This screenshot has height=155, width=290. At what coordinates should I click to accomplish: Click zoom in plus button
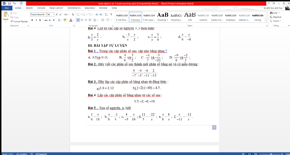coord(282,154)
